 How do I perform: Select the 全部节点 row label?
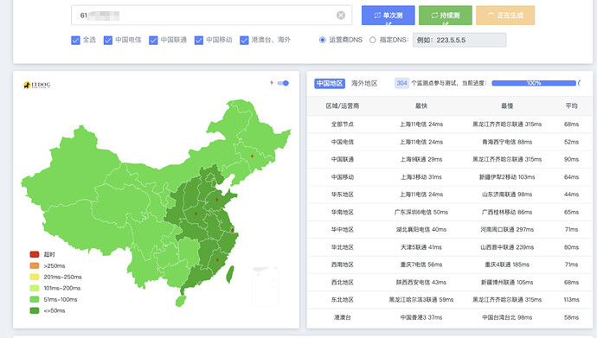click(x=343, y=124)
